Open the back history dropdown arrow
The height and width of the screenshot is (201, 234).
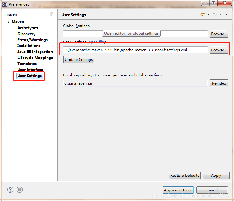(x=209, y=14)
